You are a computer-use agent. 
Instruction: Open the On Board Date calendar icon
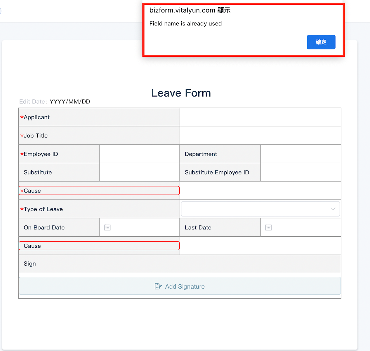pos(107,227)
